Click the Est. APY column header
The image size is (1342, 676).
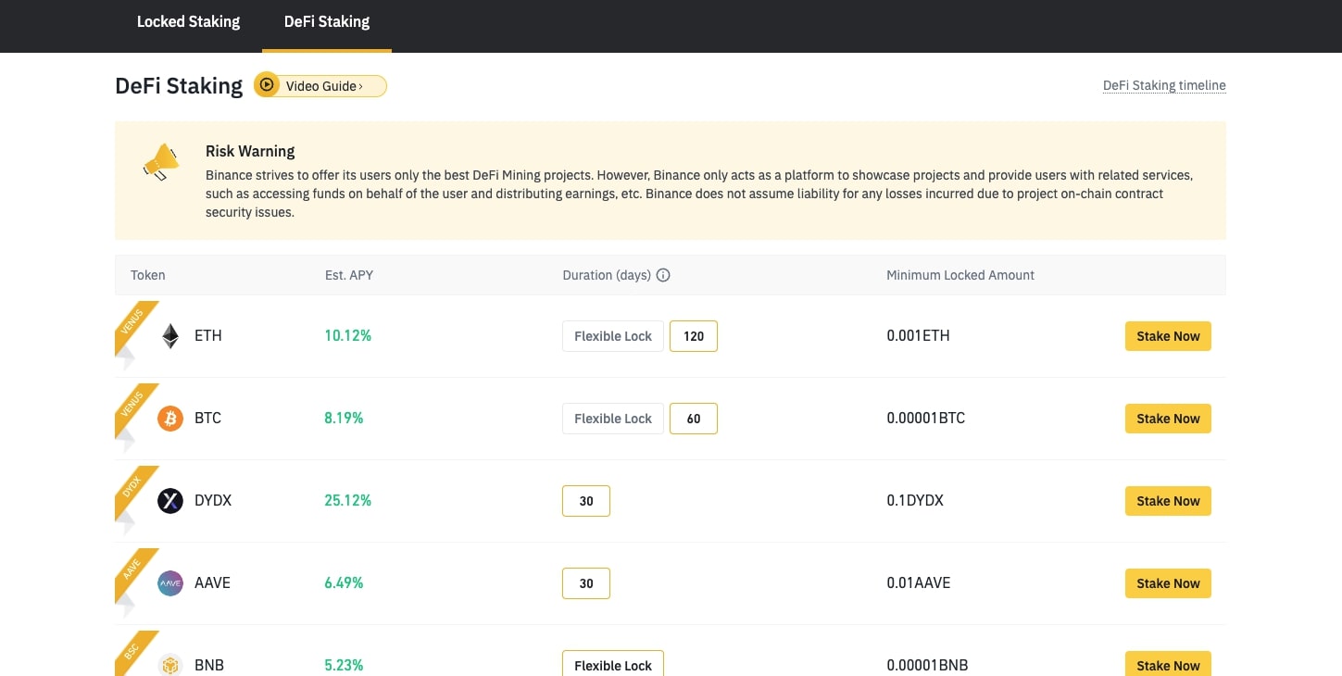(349, 275)
